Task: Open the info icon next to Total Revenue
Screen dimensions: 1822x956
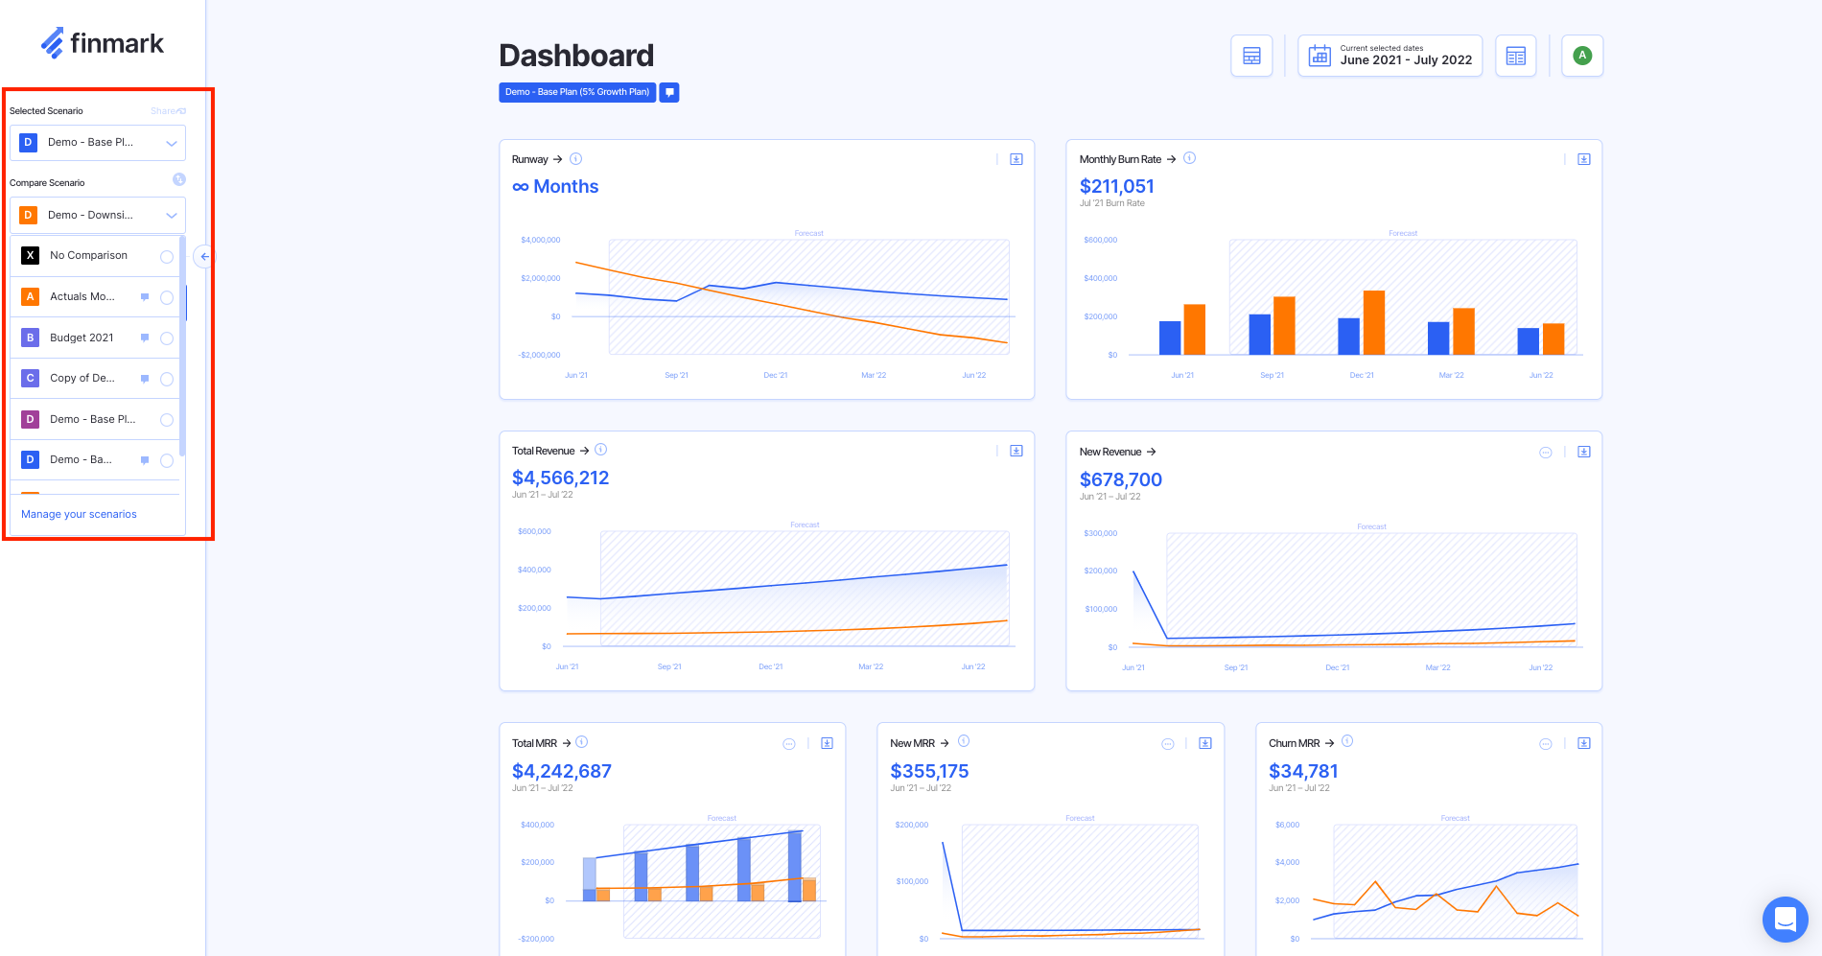Action: (601, 450)
